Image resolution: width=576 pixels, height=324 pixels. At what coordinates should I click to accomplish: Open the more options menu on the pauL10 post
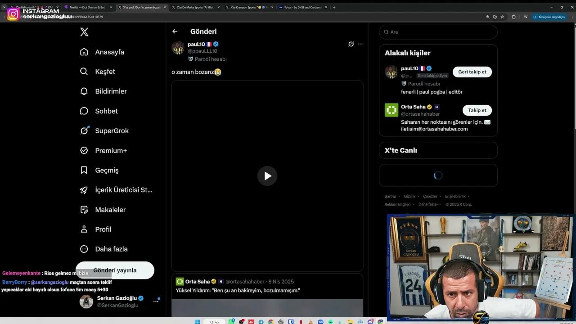click(x=360, y=44)
